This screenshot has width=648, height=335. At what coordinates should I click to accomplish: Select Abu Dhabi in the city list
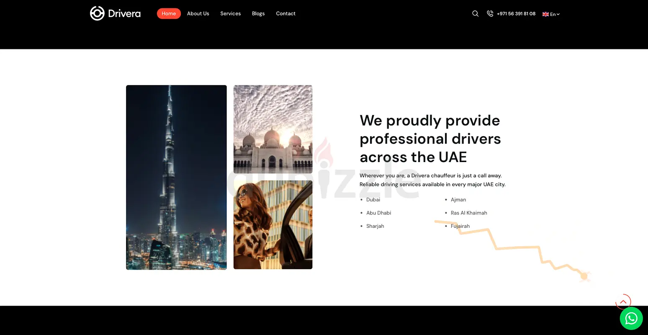pyautogui.click(x=378, y=213)
